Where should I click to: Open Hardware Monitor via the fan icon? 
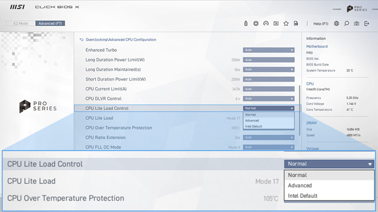[256, 23]
